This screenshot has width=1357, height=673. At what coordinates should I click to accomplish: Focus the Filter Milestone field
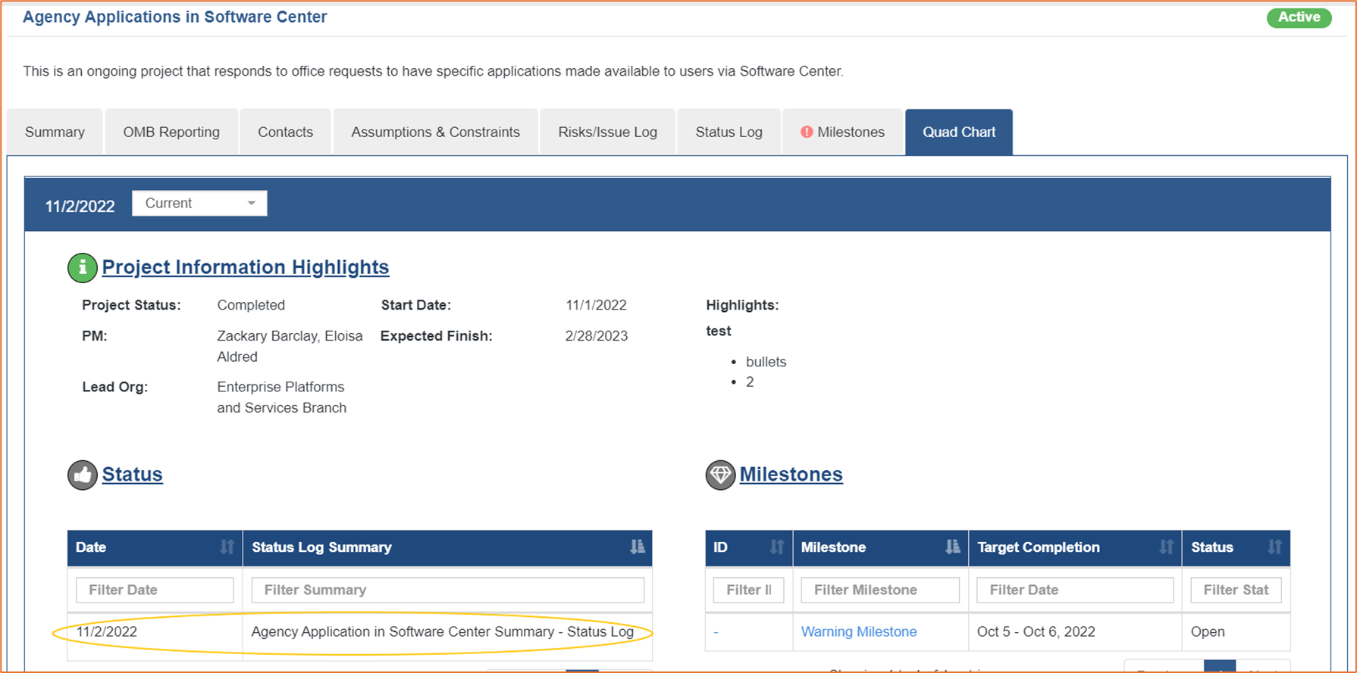pos(880,590)
